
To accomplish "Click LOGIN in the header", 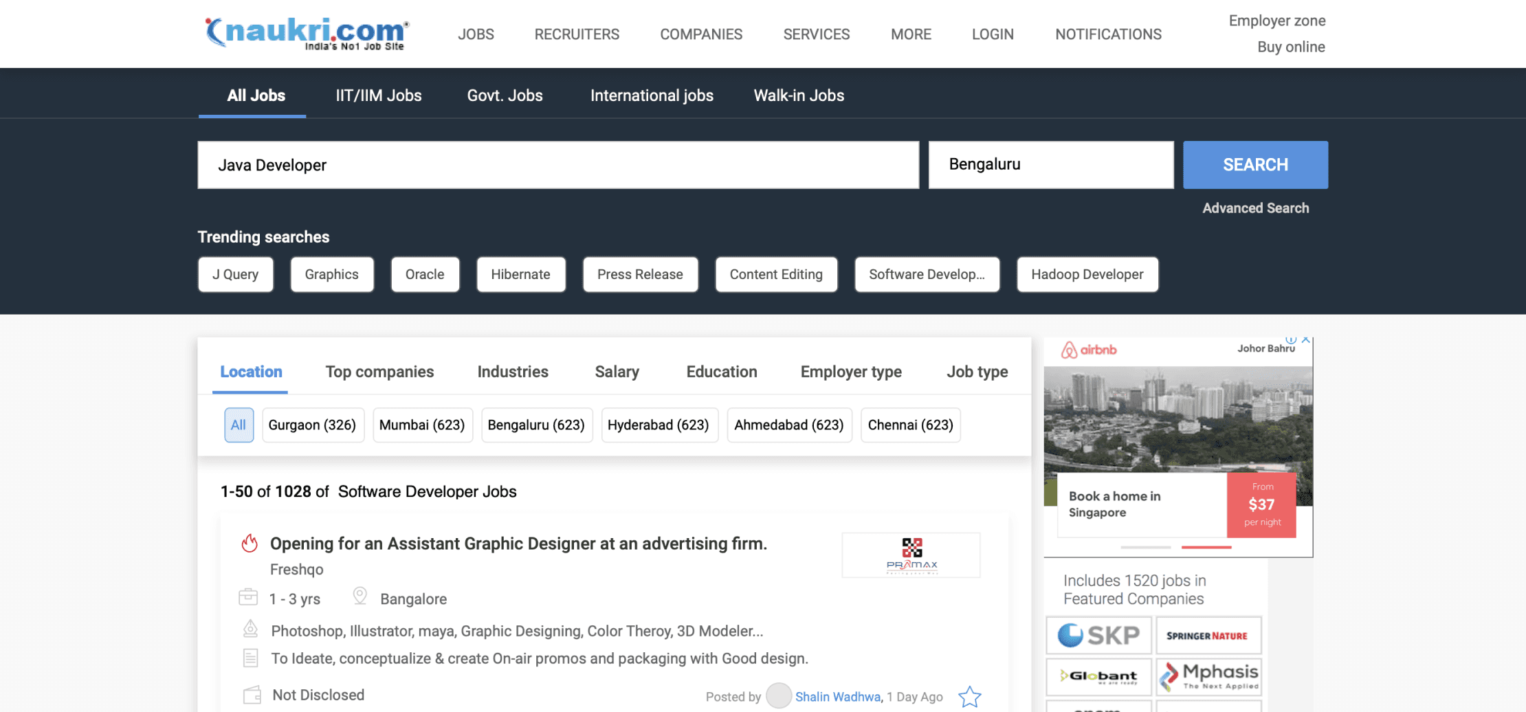I will pyautogui.click(x=993, y=34).
